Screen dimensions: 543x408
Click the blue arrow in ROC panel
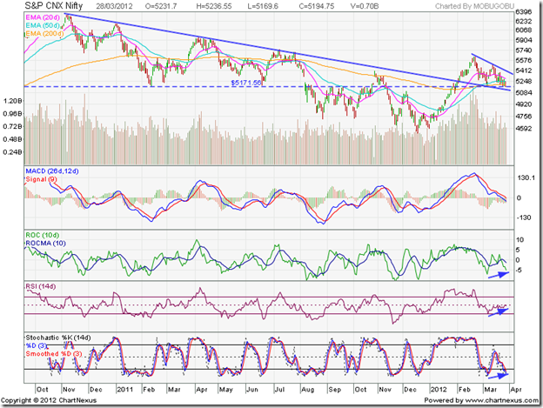pyautogui.click(x=499, y=275)
